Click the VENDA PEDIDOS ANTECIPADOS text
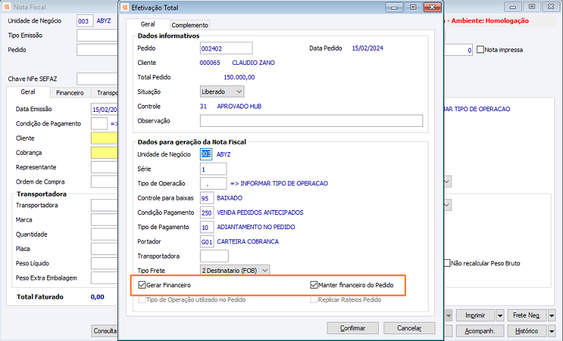Screen dimensions: 563x341 (260, 213)
